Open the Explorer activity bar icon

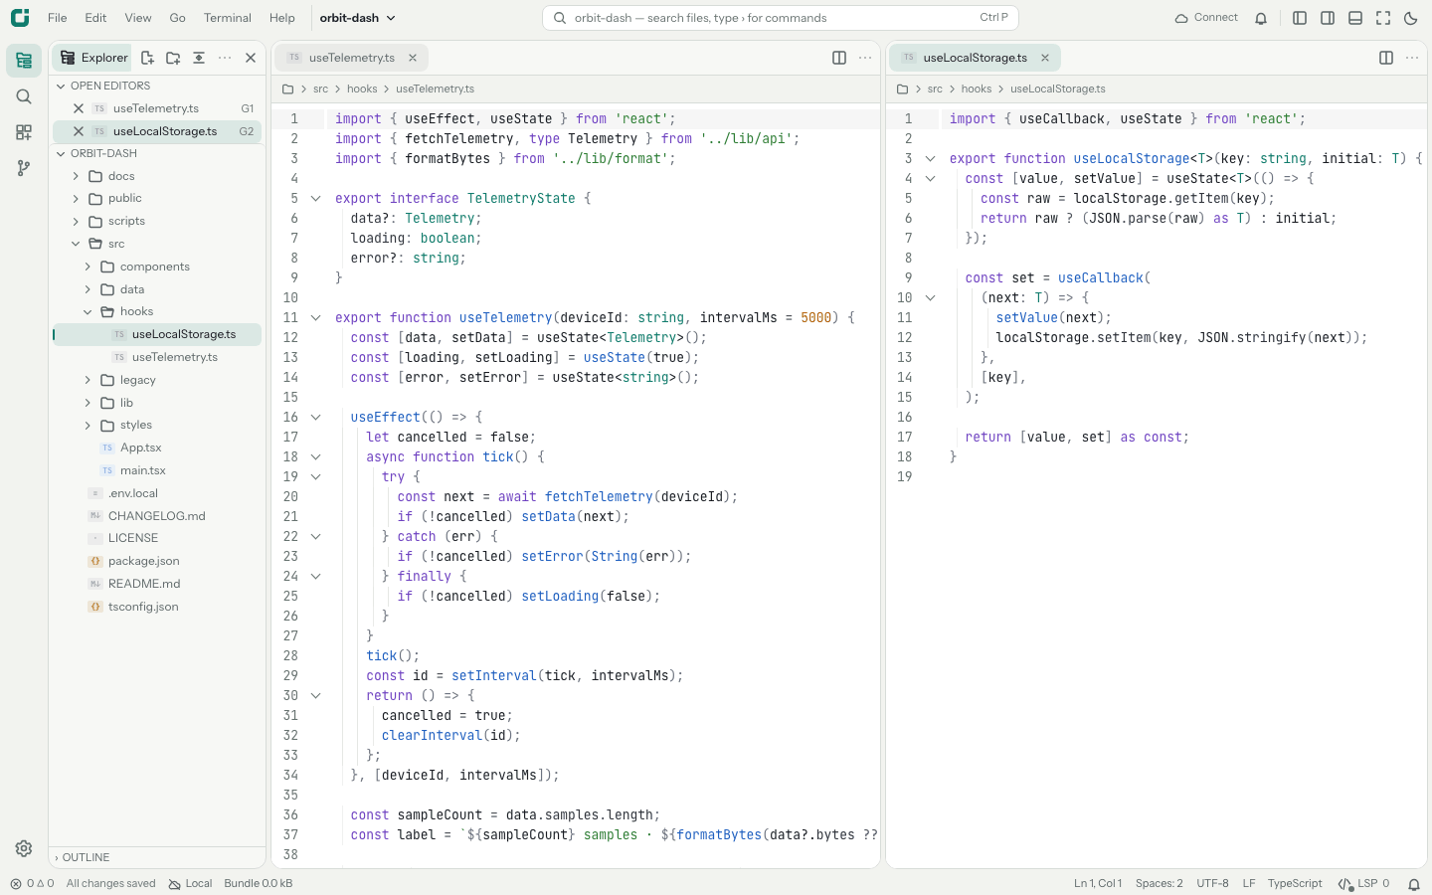point(24,61)
